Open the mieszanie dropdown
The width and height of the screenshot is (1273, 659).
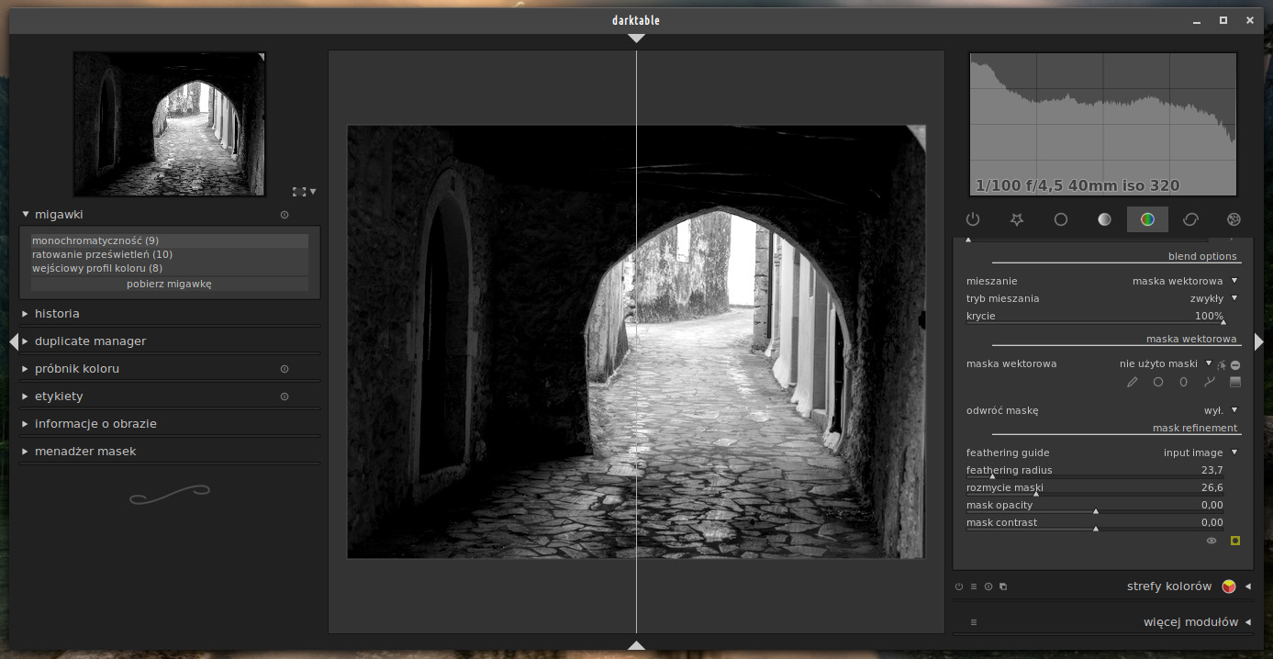click(x=1102, y=281)
